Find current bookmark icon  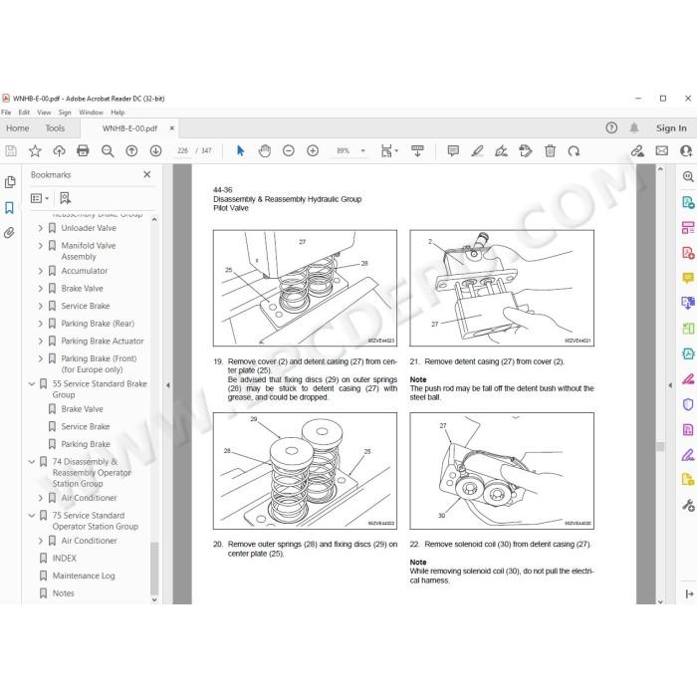[66, 198]
